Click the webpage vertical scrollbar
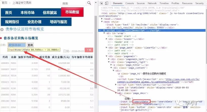Screen dimensions: 207x112 point(96,52)
